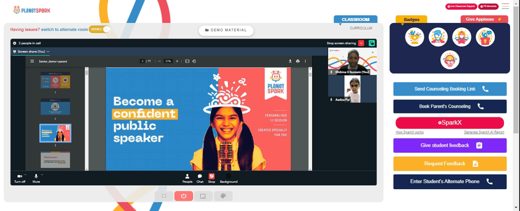Viewport: 520px width, 211px height.
Task: Click the SparkX button
Action: pyautogui.click(x=450, y=123)
